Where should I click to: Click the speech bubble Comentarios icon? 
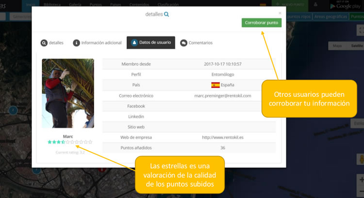(183, 43)
